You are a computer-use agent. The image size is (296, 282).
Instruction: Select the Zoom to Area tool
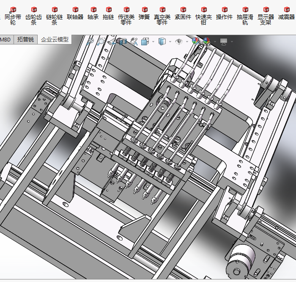tap(101, 41)
